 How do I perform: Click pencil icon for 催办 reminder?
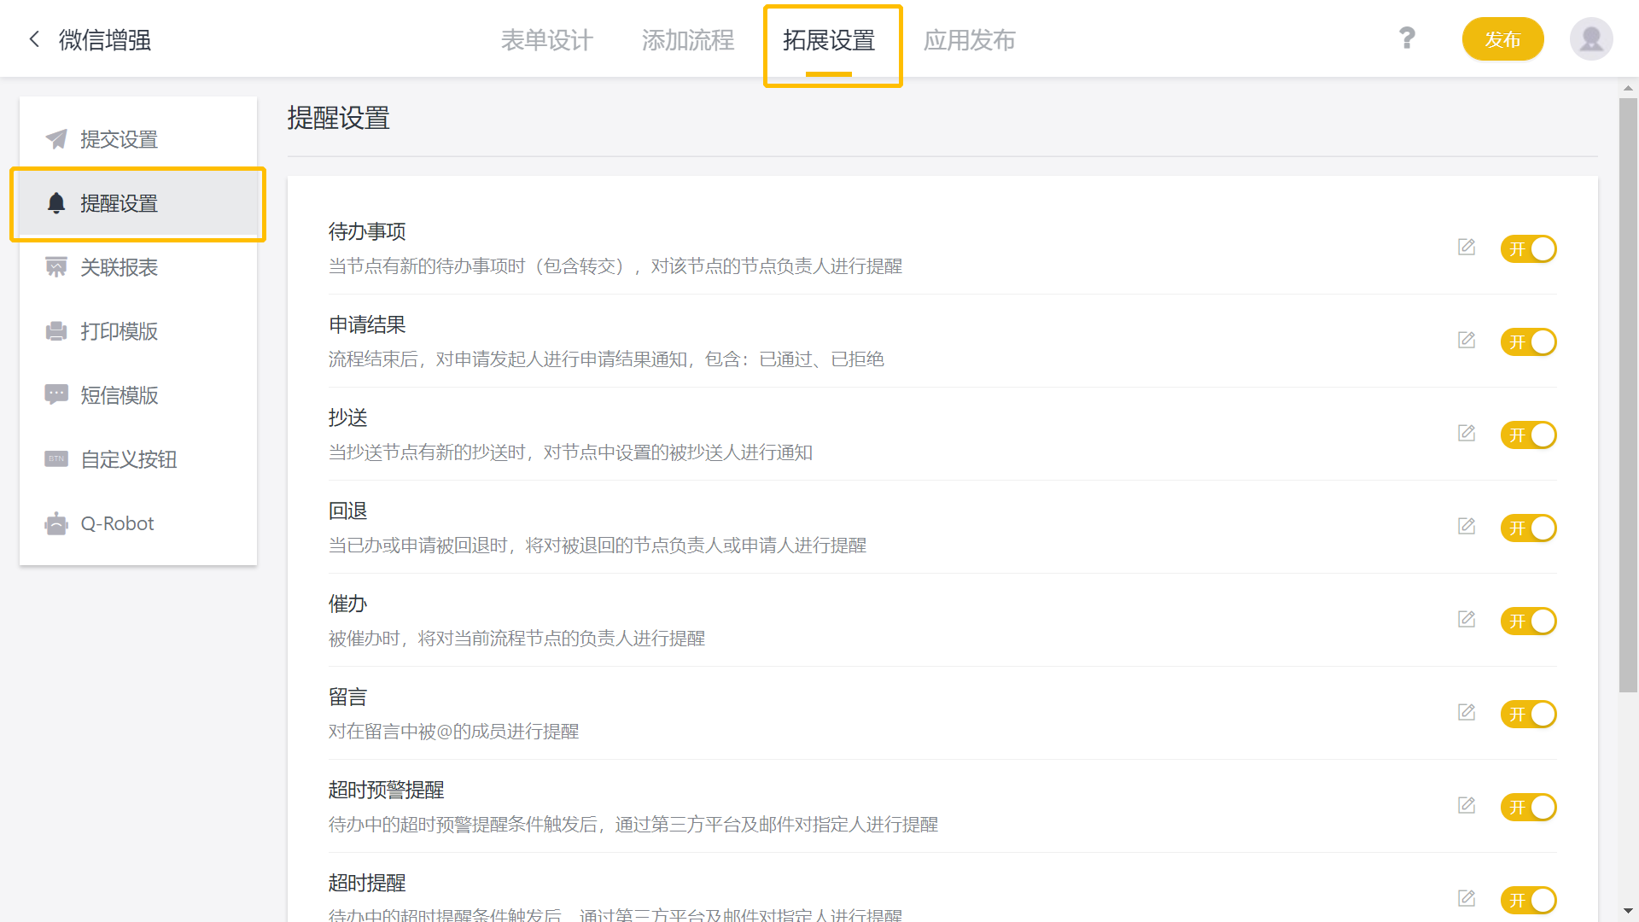click(x=1467, y=620)
